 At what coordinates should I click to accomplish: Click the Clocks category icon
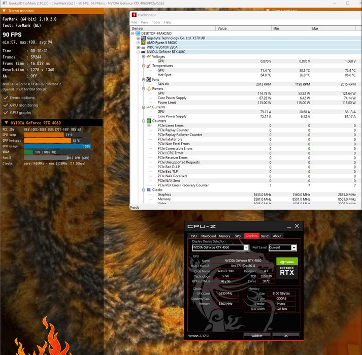click(x=149, y=190)
